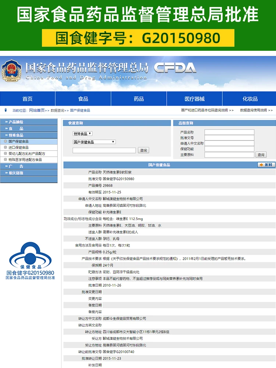Screen dimensions: 276x368
Task: Click the 国家食品药品监督管理总局 site title
Action: pos(87,68)
